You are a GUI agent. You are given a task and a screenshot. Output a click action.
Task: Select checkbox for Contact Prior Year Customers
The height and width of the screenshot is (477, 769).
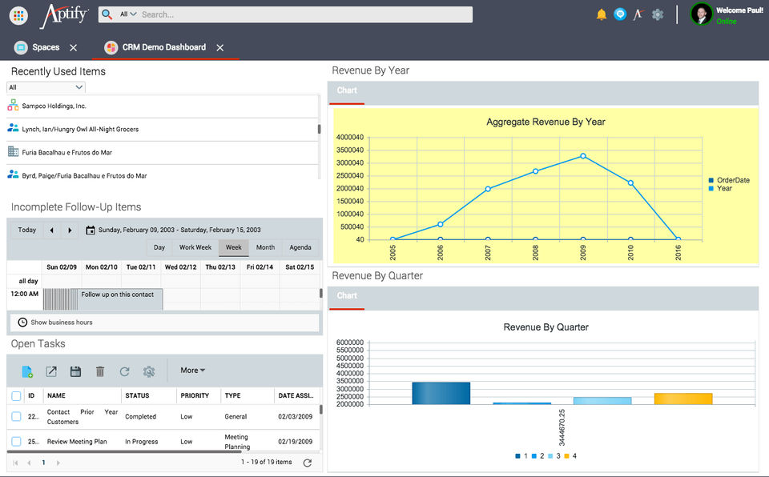point(16,416)
